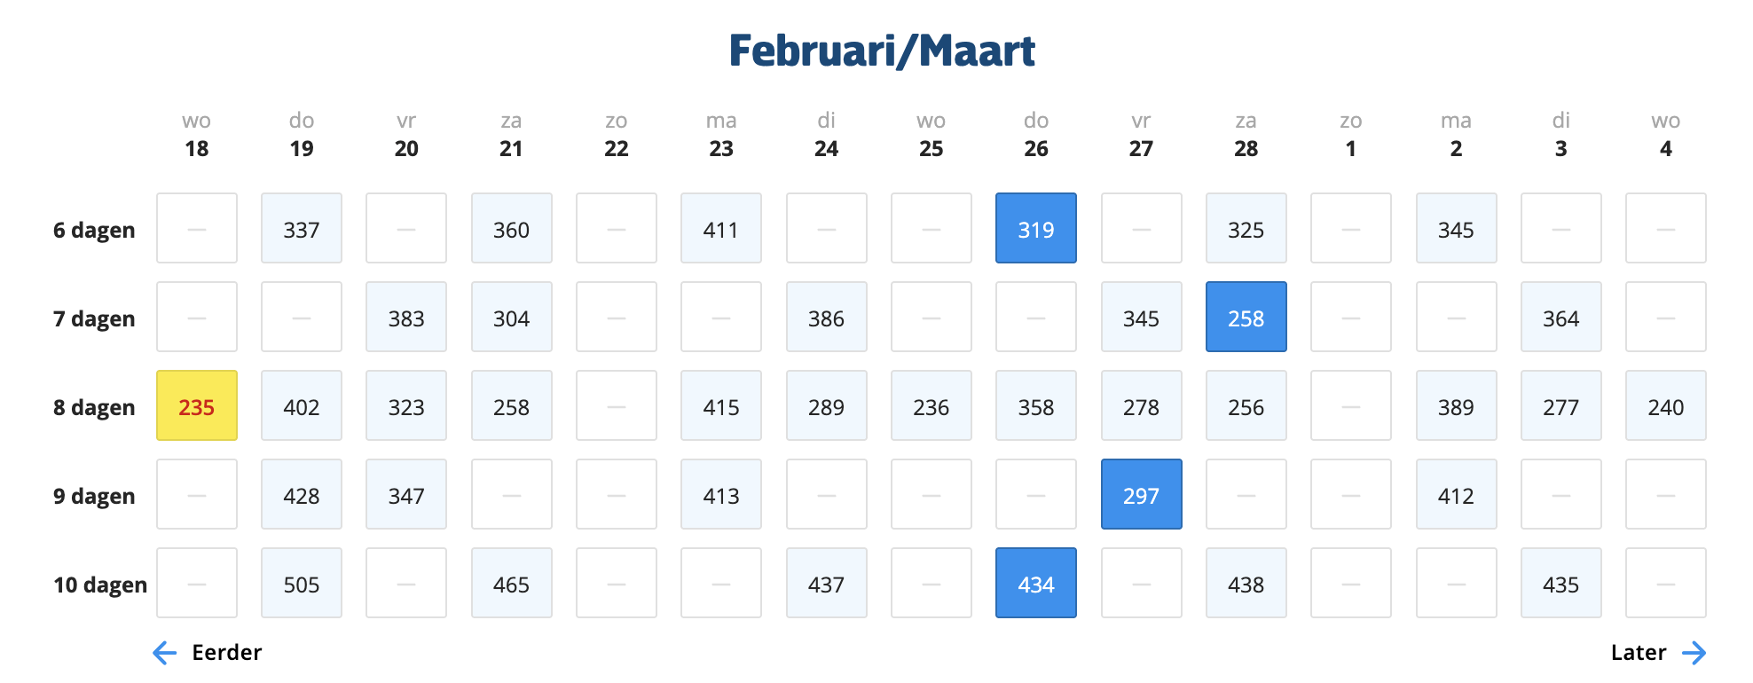Select the highlighted 319 price for 6 dagen
This screenshot has width=1753, height=683.
pyautogui.click(x=1035, y=229)
